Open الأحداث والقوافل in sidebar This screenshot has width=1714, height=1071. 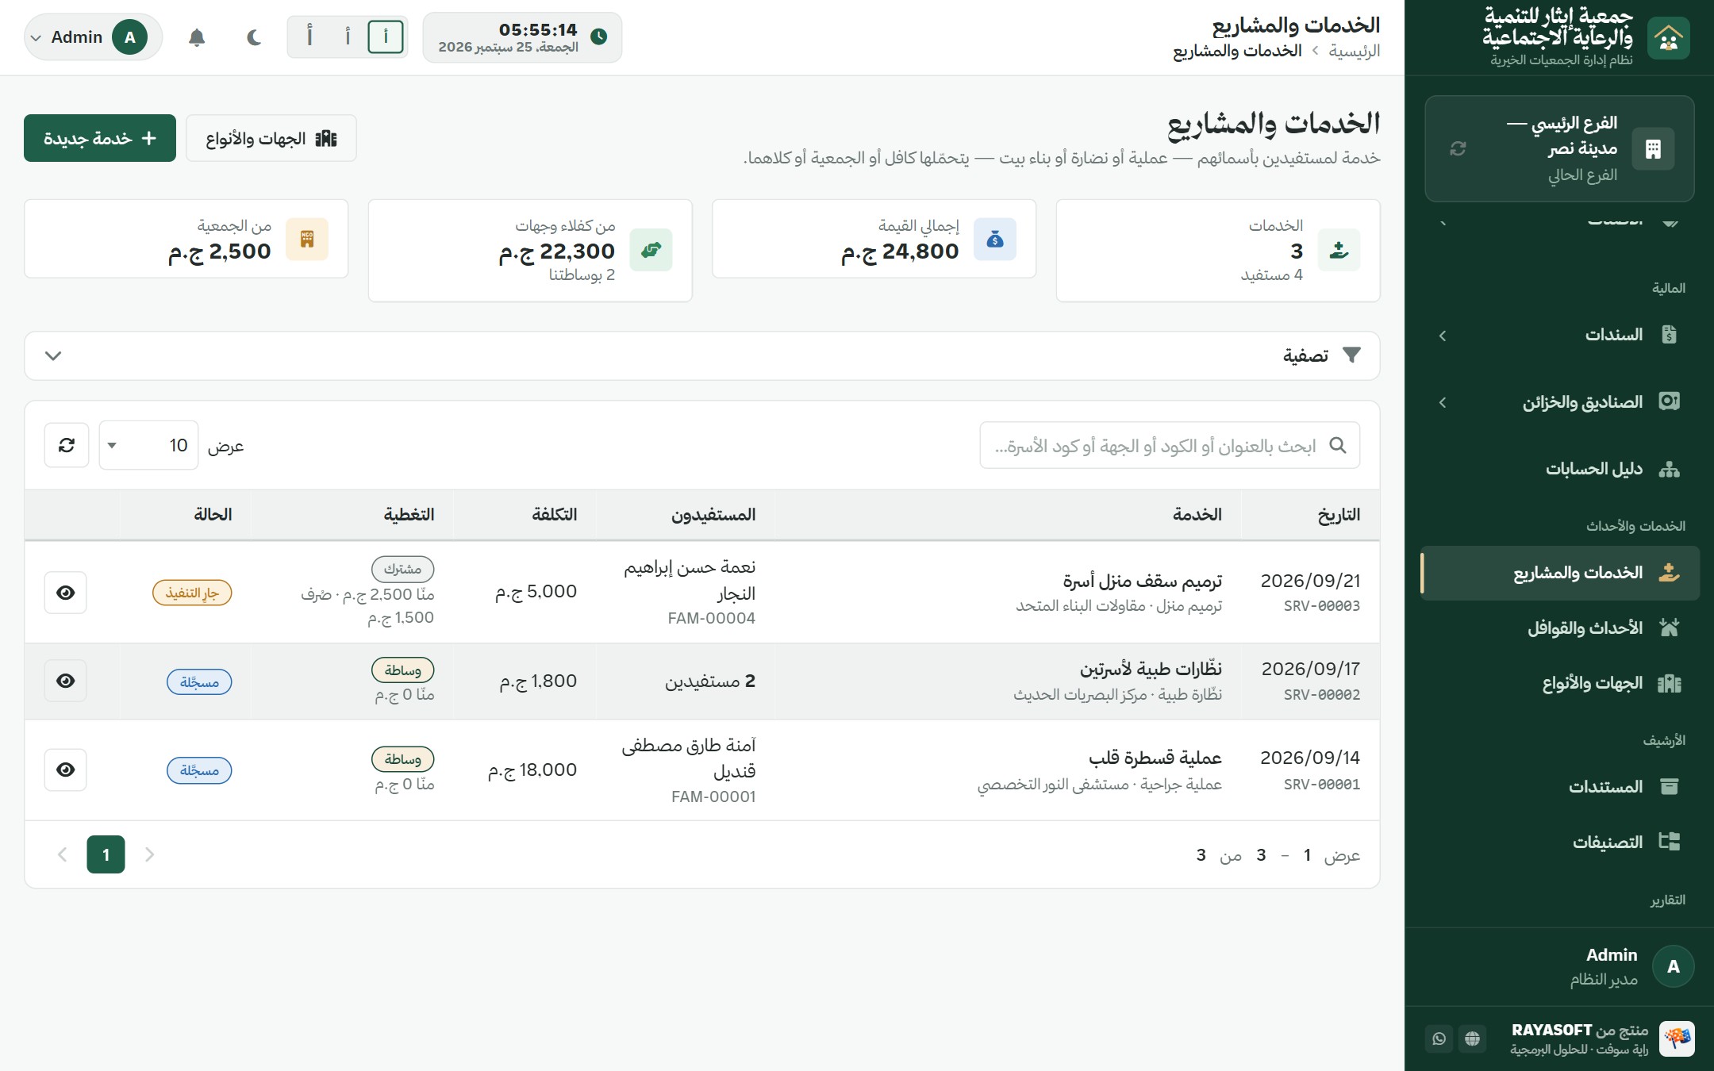click(1560, 628)
